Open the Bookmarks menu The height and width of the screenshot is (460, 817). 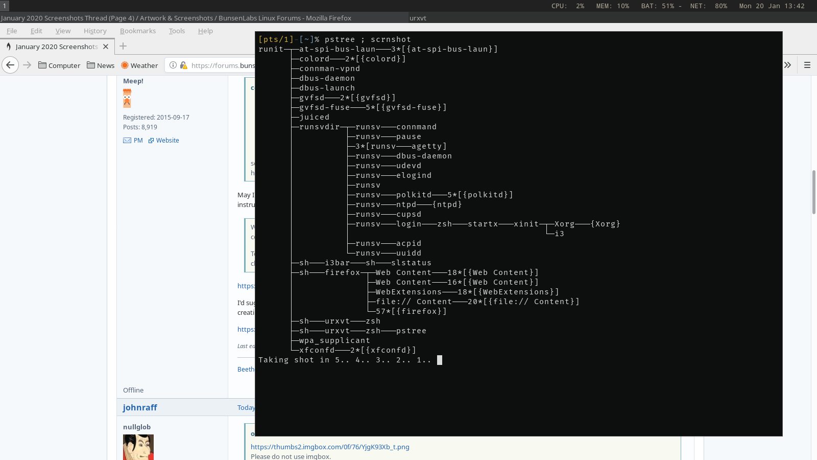point(138,31)
